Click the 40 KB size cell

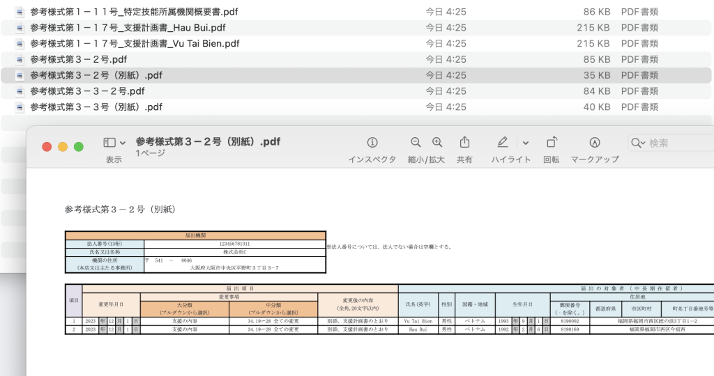(x=597, y=107)
